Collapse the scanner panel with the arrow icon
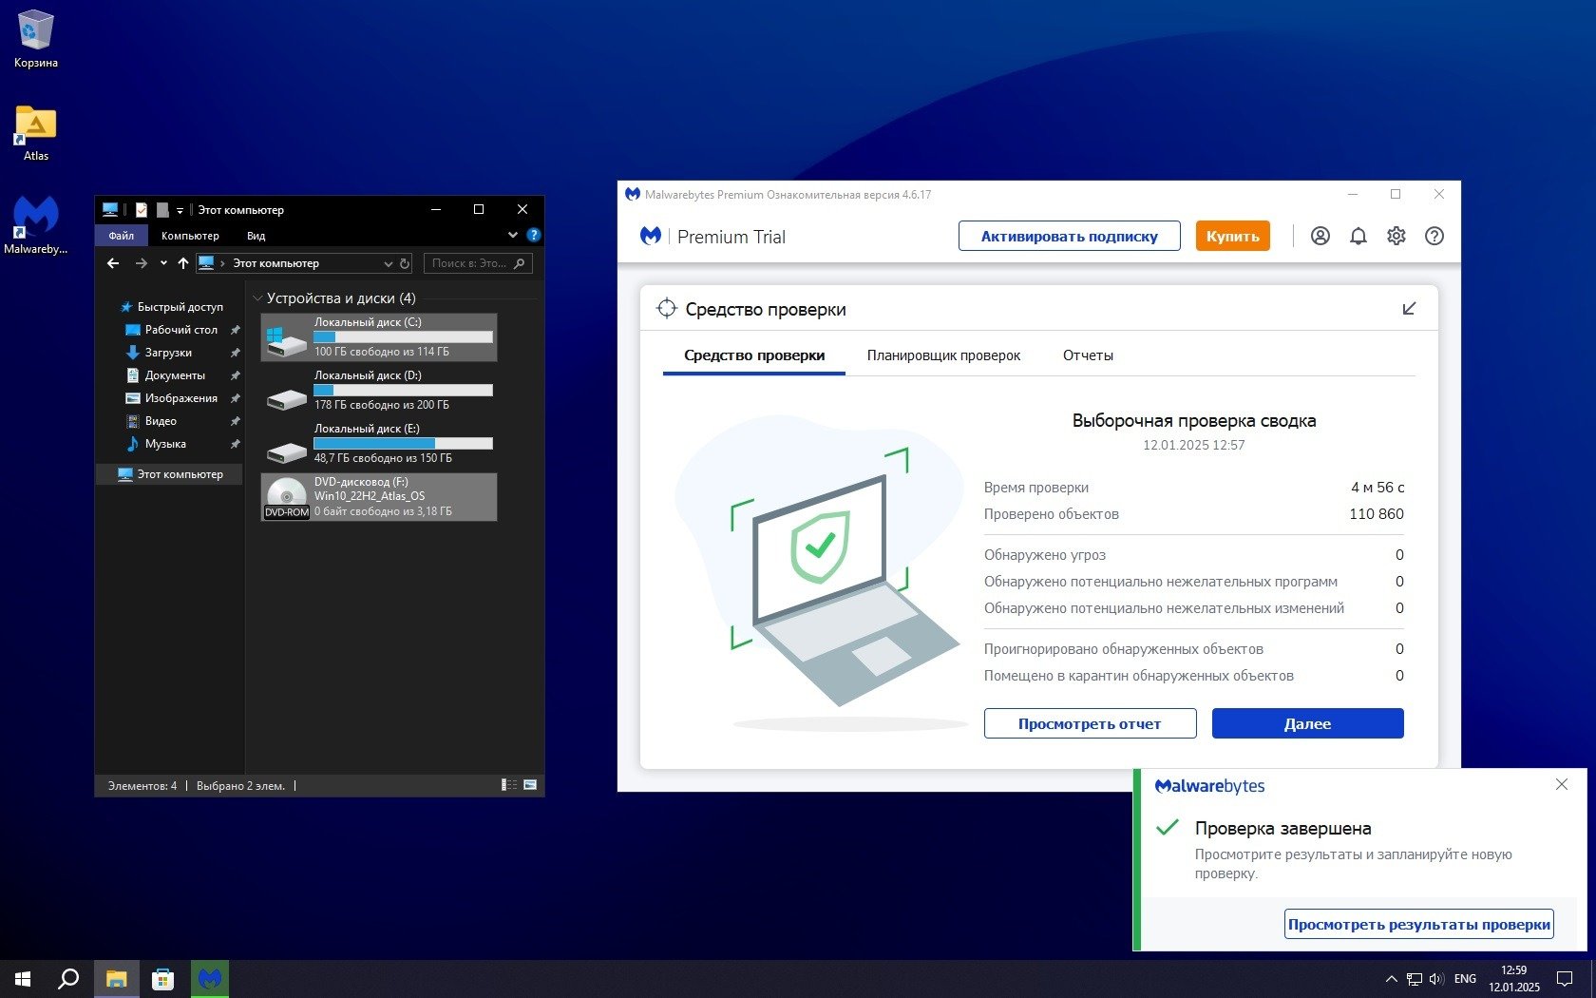1596x998 pixels. (1409, 309)
